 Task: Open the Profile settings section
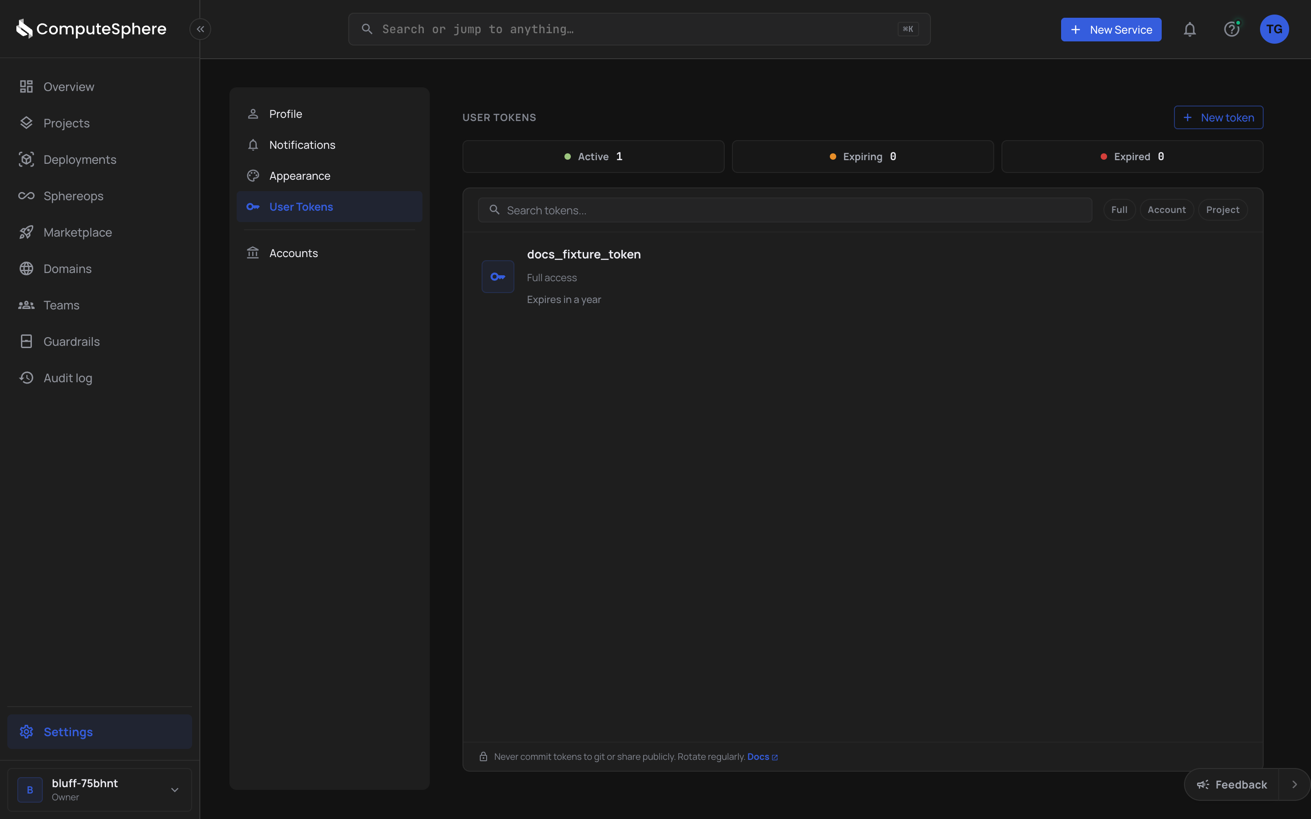click(330, 114)
